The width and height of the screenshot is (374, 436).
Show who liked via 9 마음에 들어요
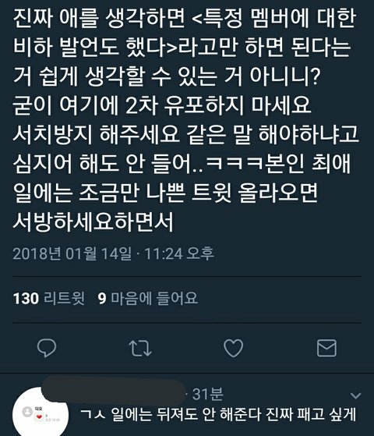coord(148,299)
